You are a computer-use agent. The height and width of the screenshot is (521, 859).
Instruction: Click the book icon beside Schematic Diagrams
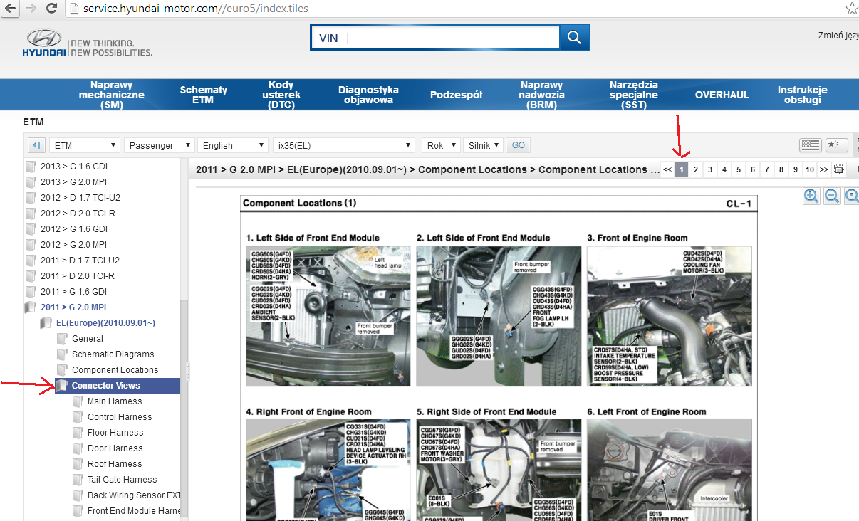click(62, 354)
